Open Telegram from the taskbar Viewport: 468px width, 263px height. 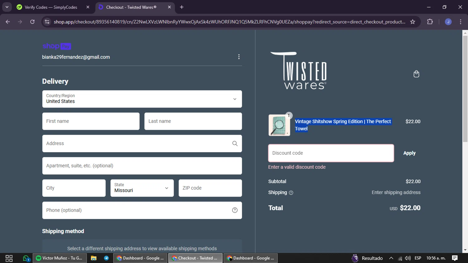[106, 258]
